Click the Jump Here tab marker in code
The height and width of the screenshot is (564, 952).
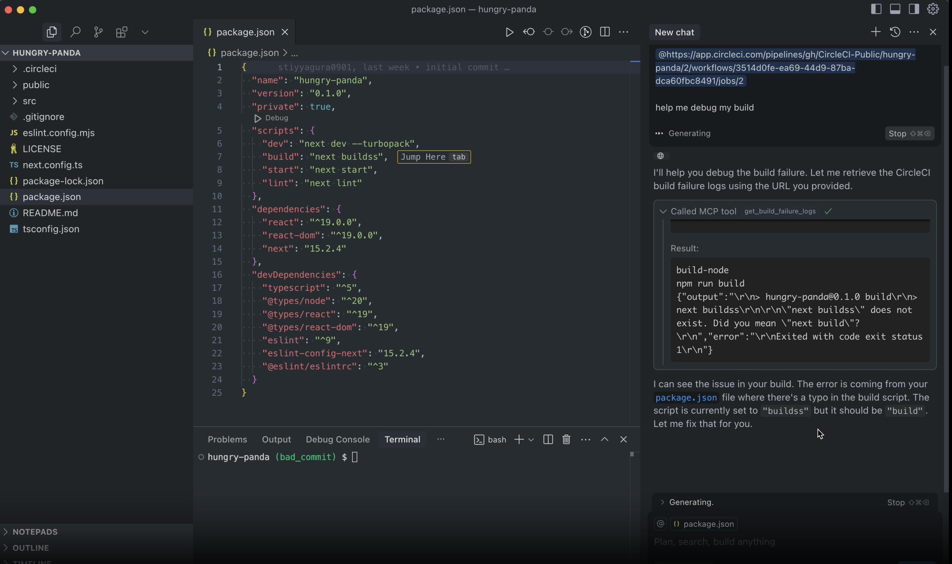433,156
